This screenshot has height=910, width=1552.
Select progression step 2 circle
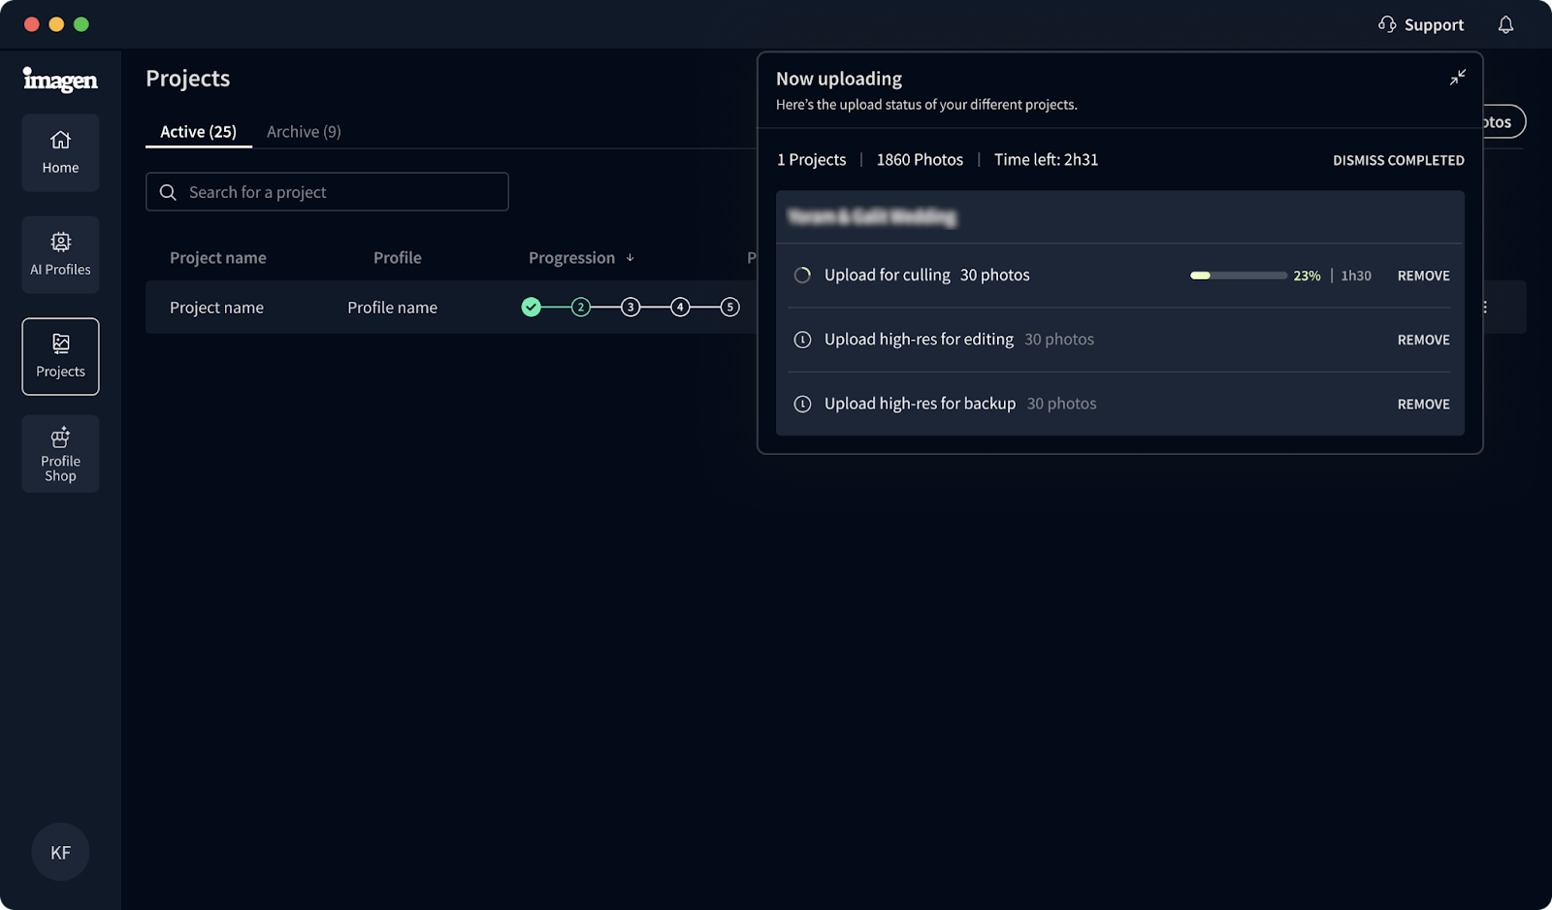[x=580, y=307]
